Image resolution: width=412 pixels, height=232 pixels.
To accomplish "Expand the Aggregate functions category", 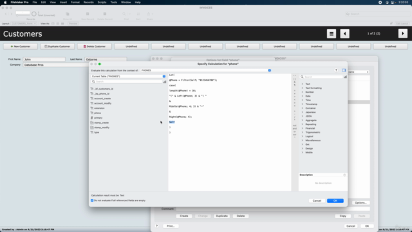I will tap(303, 121).
